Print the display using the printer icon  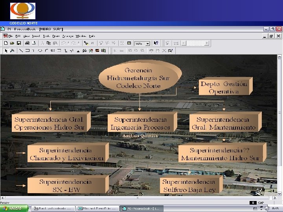[x=27, y=43]
